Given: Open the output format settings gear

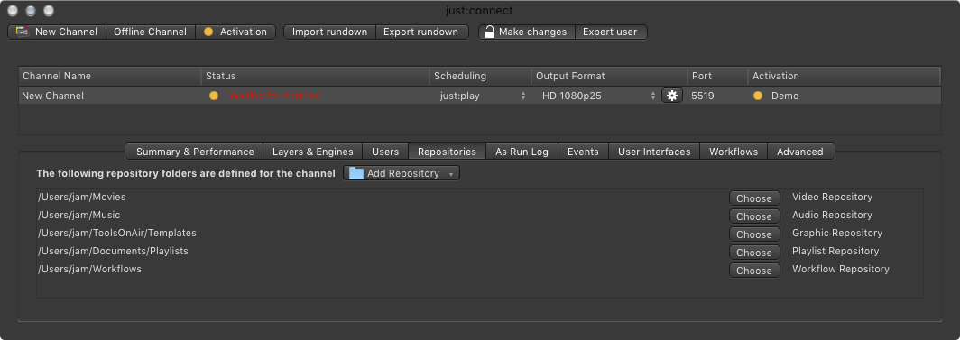Looking at the screenshot, I should (x=671, y=96).
